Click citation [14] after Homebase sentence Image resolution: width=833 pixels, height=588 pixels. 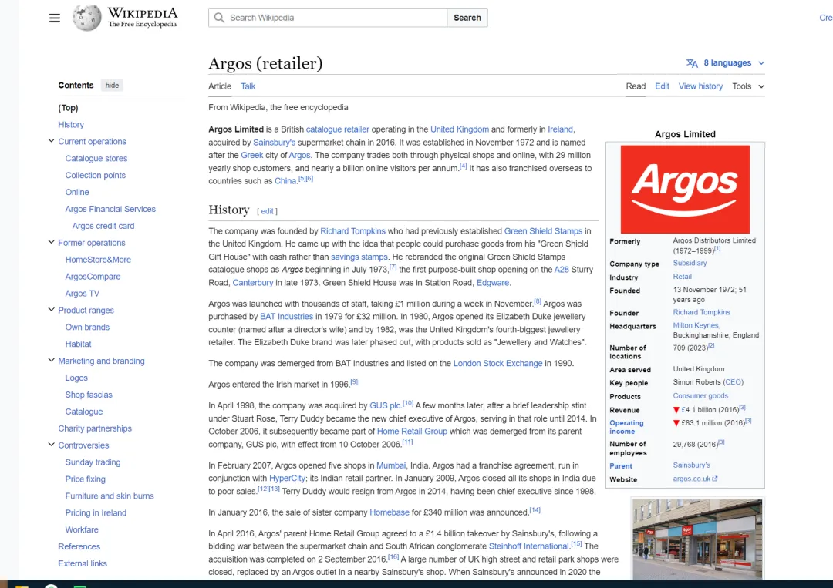535,510
